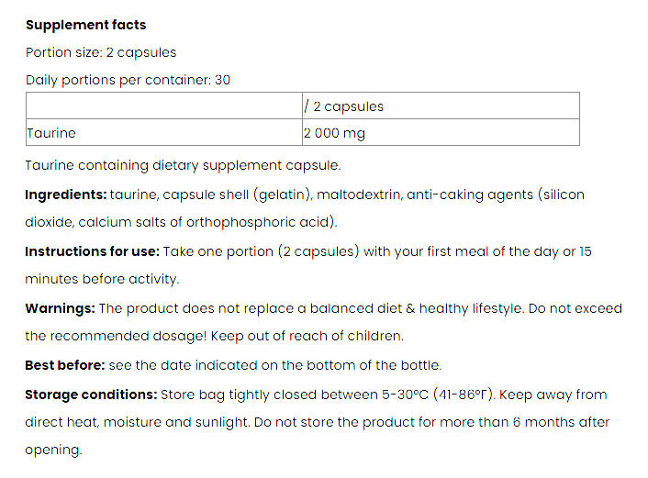Click the bold "Ingredients:" label
Viewport: 648px width, 478px height.
click(x=65, y=195)
